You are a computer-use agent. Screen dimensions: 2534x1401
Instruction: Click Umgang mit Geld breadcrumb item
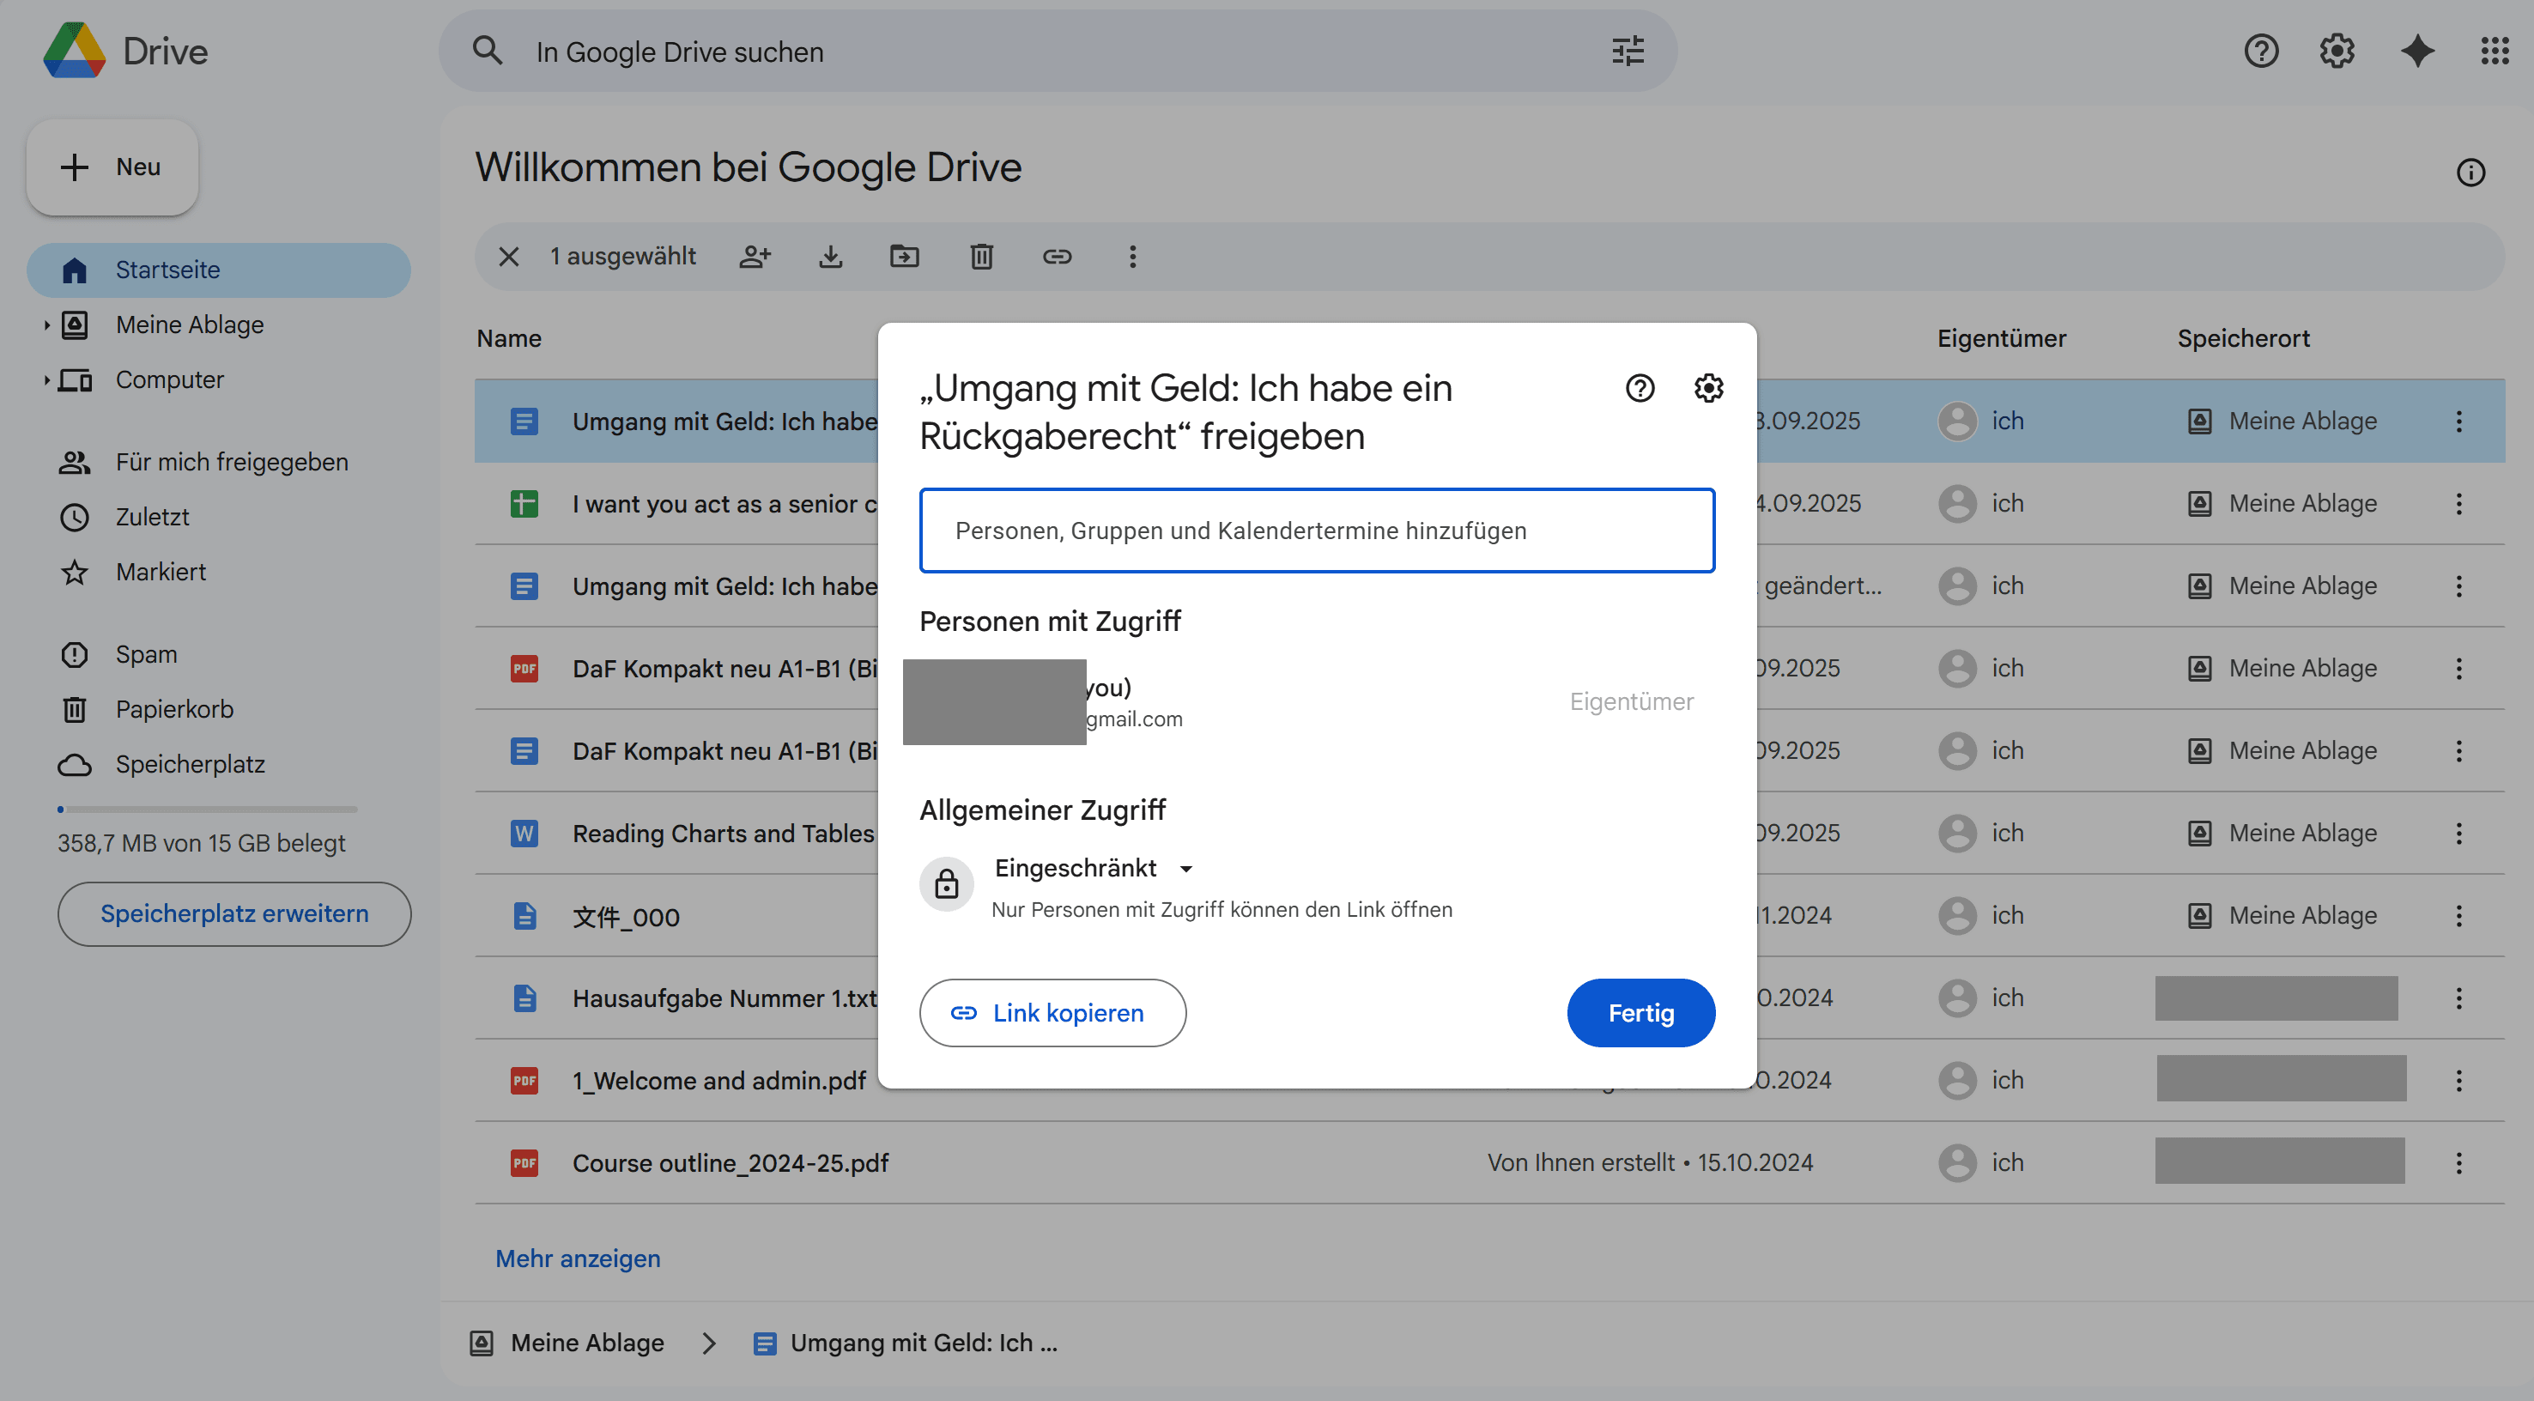pyautogui.click(x=905, y=1343)
